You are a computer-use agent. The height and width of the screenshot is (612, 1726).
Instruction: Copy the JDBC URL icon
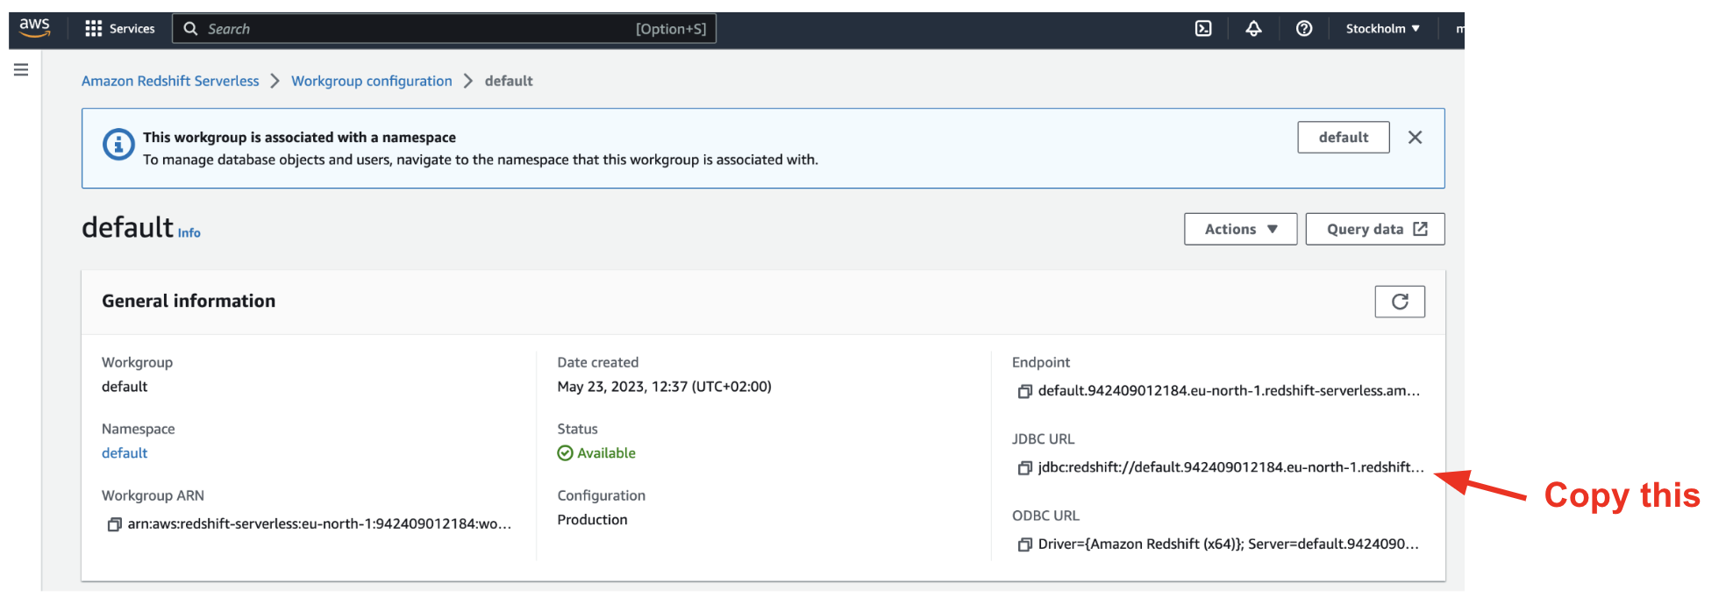click(1024, 468)
